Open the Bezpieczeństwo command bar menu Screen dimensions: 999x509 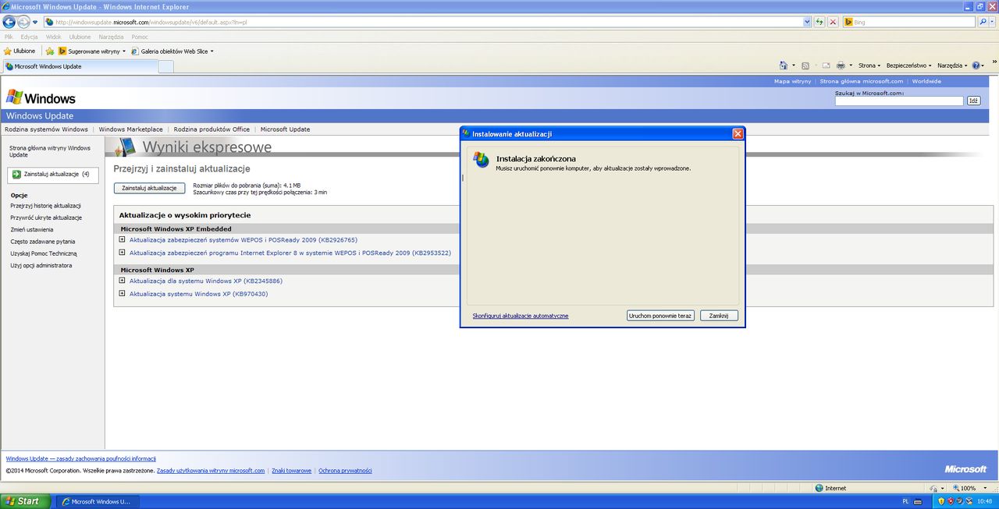pos(909,65)
